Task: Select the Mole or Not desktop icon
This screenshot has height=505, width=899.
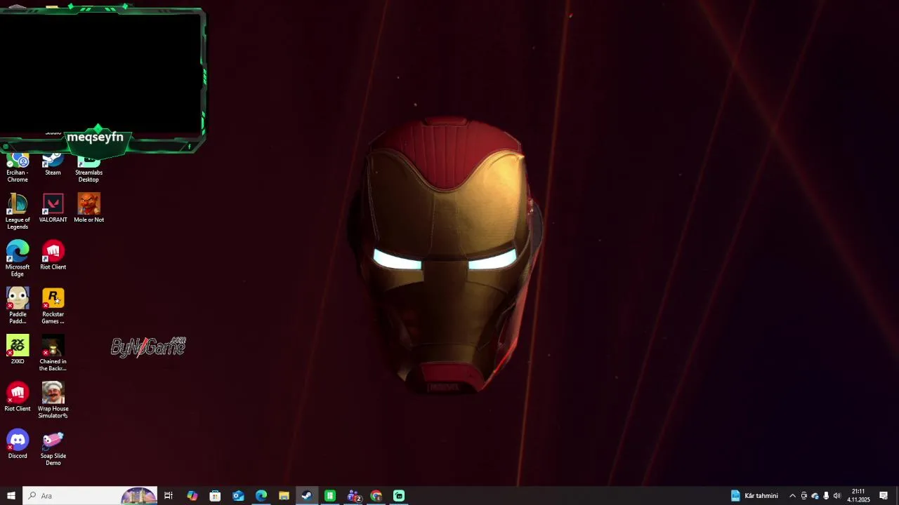Action: coord(88,208)
